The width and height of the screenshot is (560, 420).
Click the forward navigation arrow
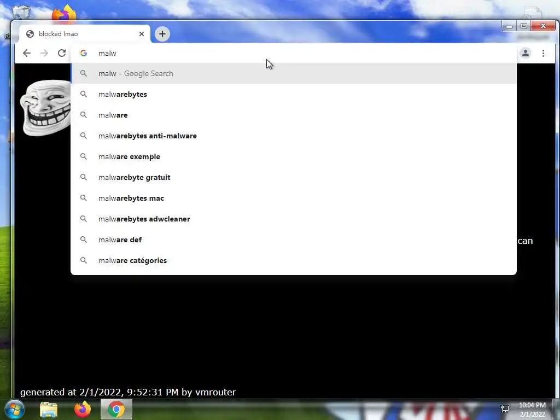coord(44,53)
